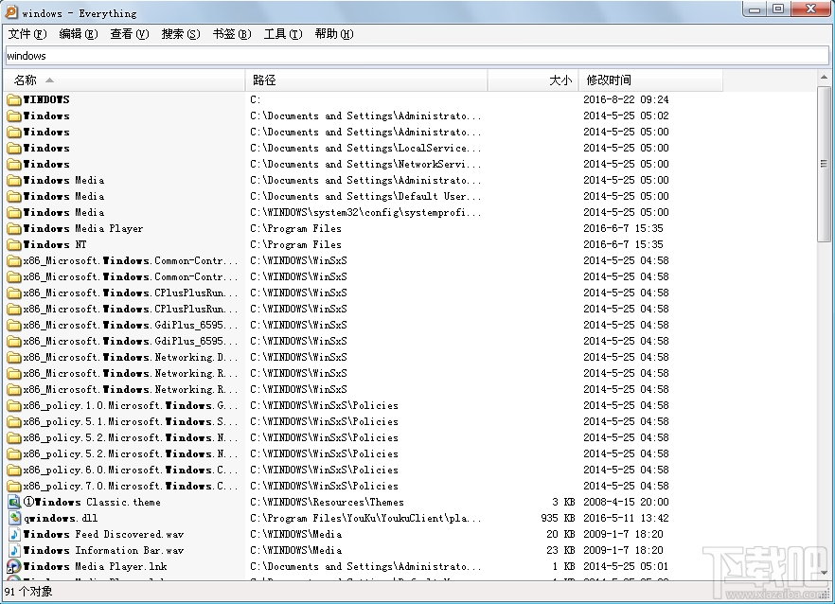Screen dimensions: 835x604
Task: Select 'Windows Media Player' folder name
Action: (83, 228)
